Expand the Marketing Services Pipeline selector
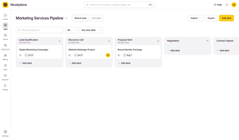 pyautogui.click(x=66, y=18)
